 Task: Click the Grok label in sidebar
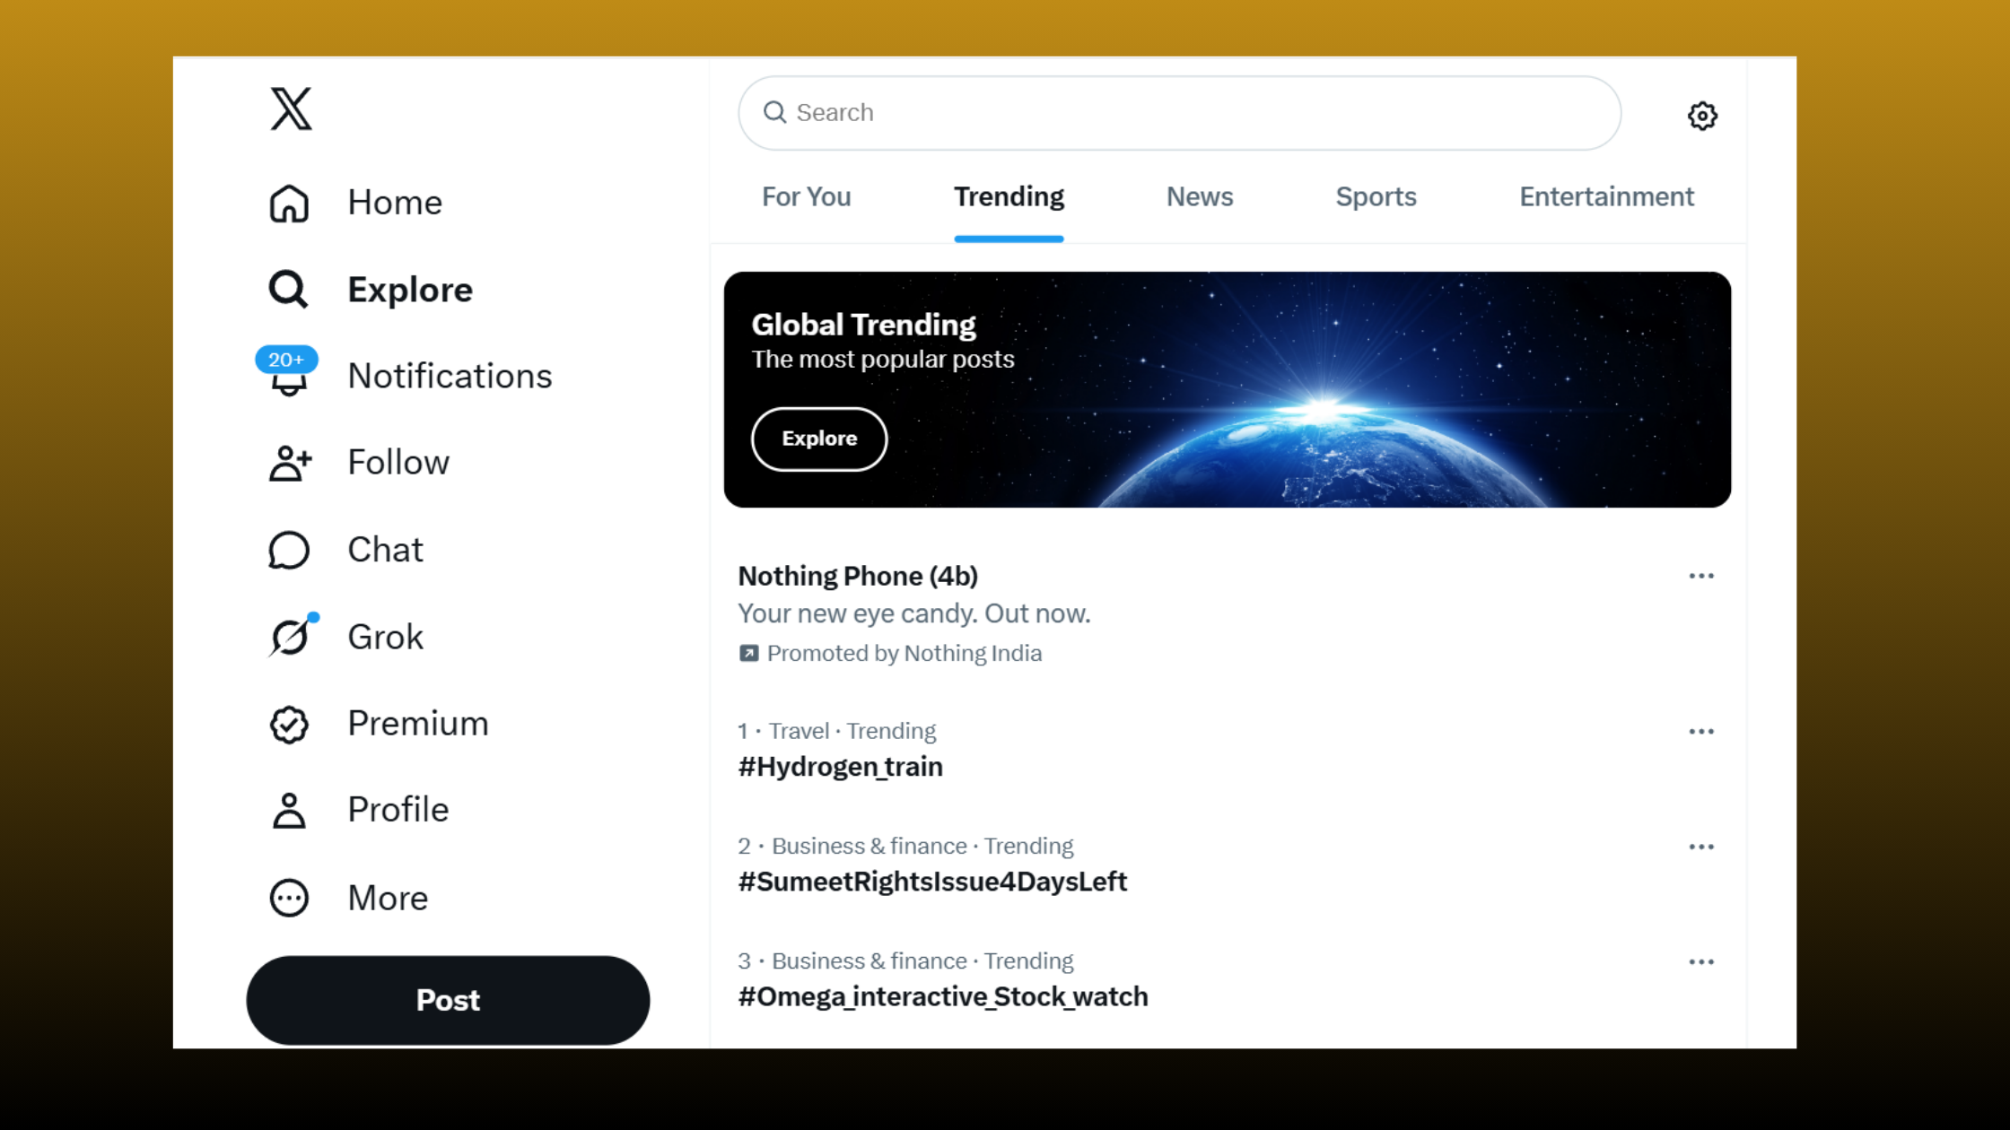(385, 637)
